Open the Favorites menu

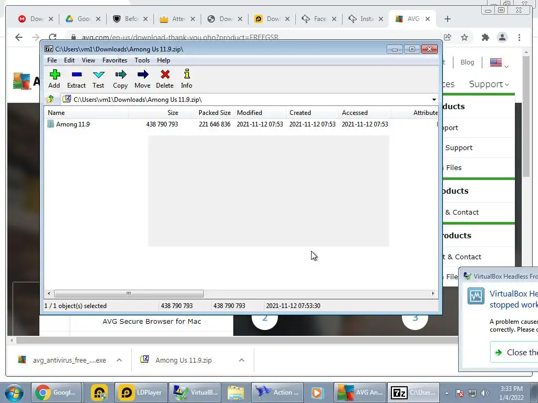point(115,60)
